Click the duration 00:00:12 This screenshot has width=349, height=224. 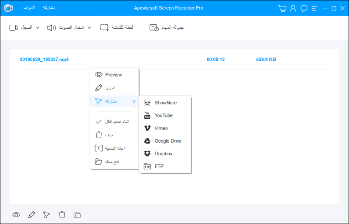[x=216, y=60]
